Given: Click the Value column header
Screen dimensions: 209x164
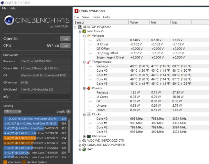Looking at the screenshot, I should pos(139,22).
